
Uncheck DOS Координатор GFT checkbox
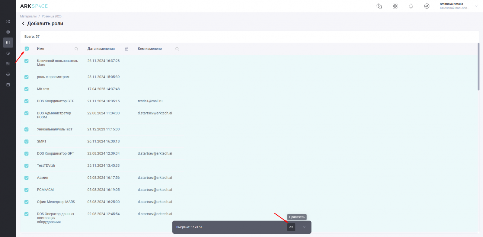[x=27, y=153]
